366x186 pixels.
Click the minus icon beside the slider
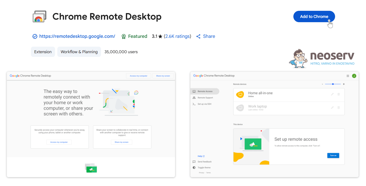322,84
